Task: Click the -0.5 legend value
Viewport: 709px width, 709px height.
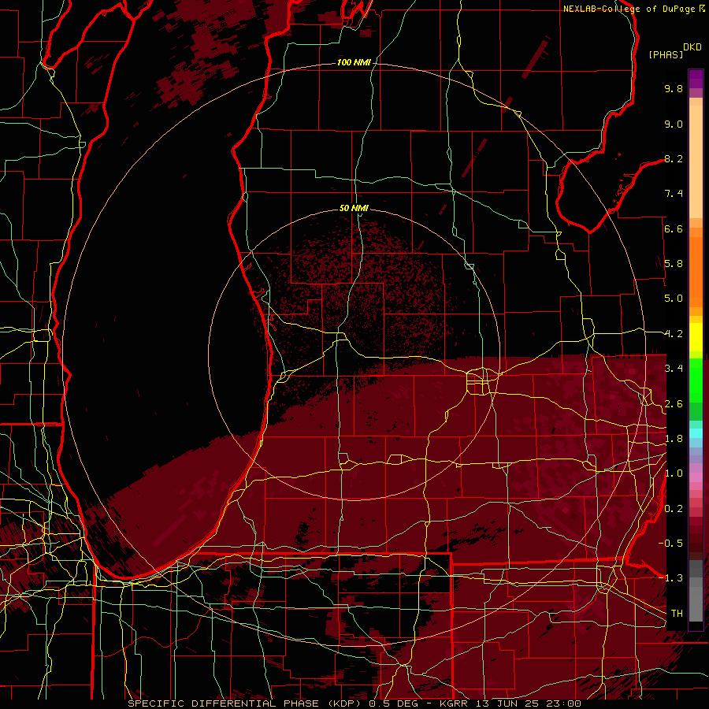Action: coord(670,543)
